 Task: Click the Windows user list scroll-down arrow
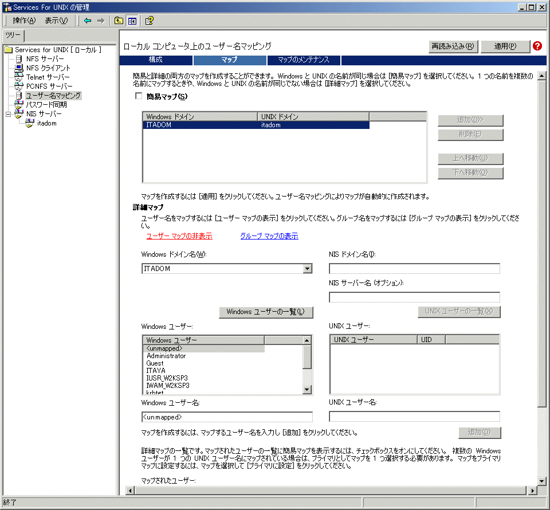click(x=307, y=389)
